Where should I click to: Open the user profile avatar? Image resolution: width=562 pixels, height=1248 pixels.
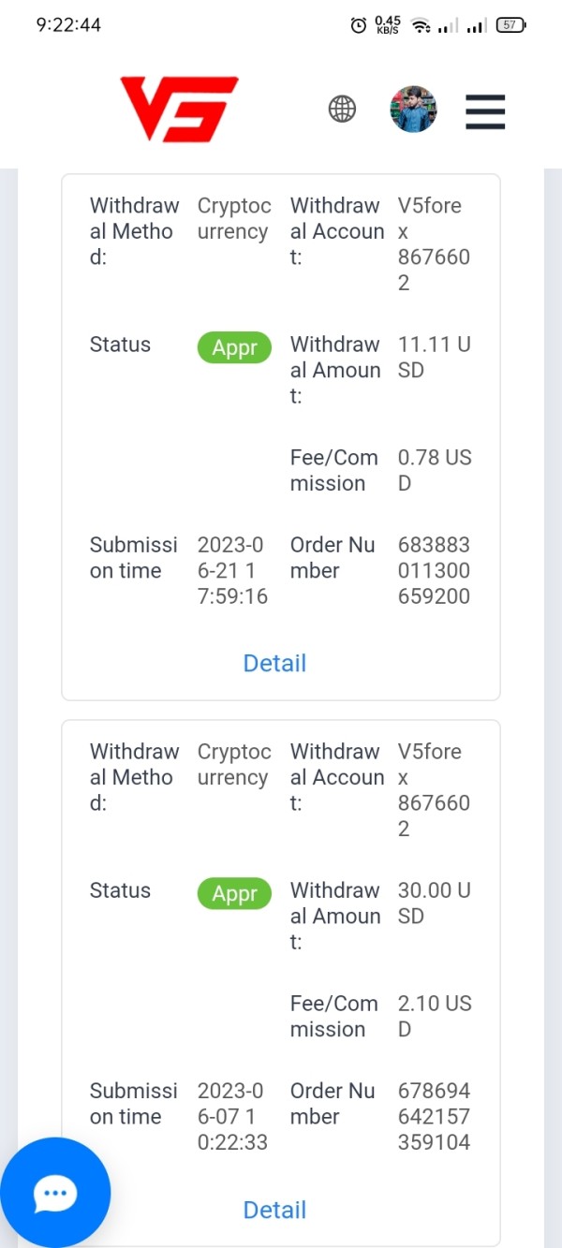(413, 109)
